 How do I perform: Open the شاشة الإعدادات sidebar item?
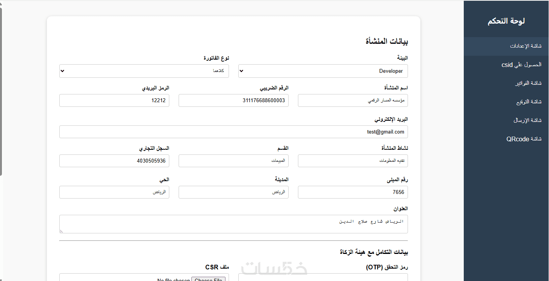(506, 46)
